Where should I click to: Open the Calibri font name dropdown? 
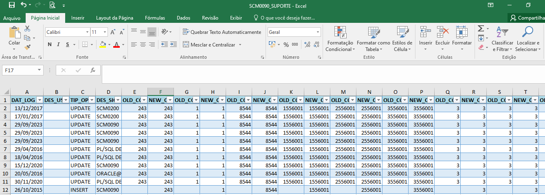[87, 32]
